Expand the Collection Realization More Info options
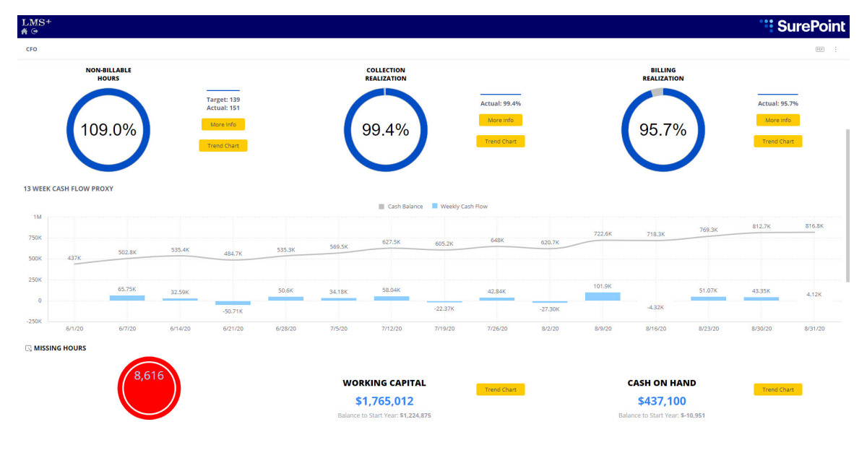 coord(500,120)
